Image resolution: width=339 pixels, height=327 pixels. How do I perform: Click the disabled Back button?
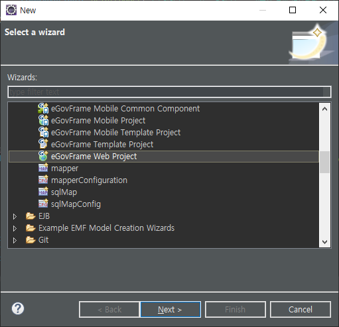[x=109, y=309]
